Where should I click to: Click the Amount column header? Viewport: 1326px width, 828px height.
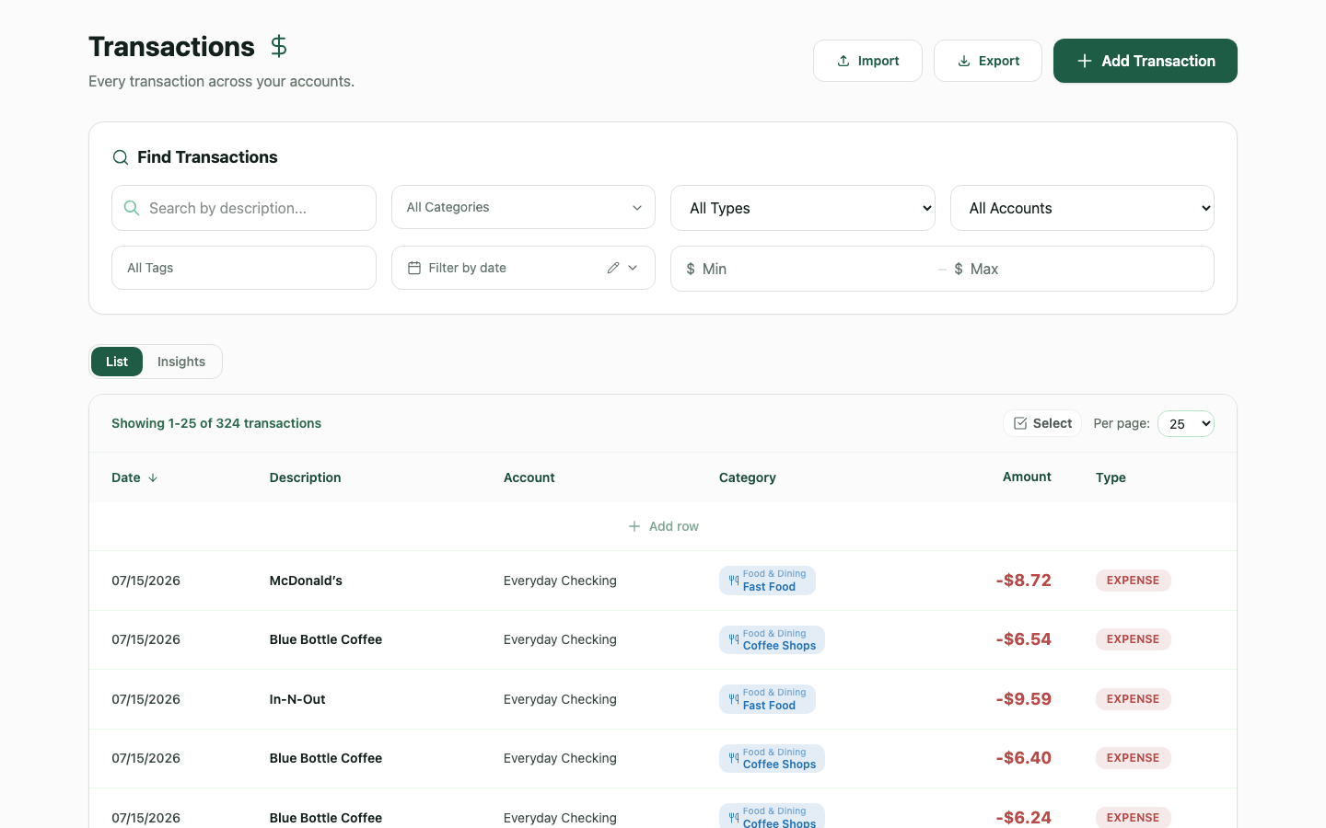[x=1027, y=477]
